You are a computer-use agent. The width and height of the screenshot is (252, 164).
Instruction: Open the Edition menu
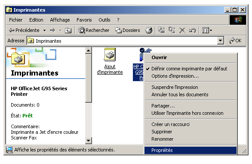coord(36,20)
